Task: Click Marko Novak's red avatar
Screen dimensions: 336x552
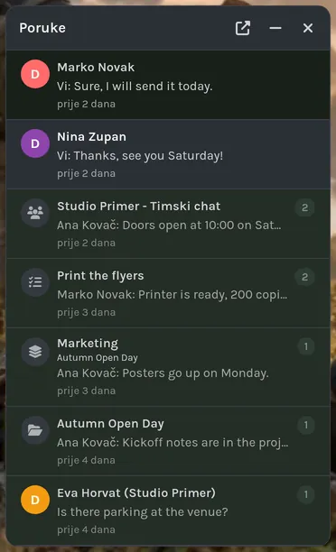Action: (35, 74)
